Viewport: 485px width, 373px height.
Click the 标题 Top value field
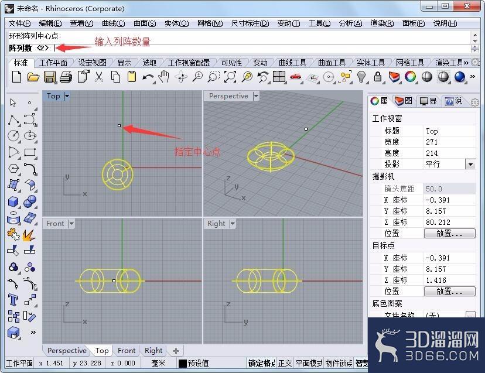(x=449, y=131)
